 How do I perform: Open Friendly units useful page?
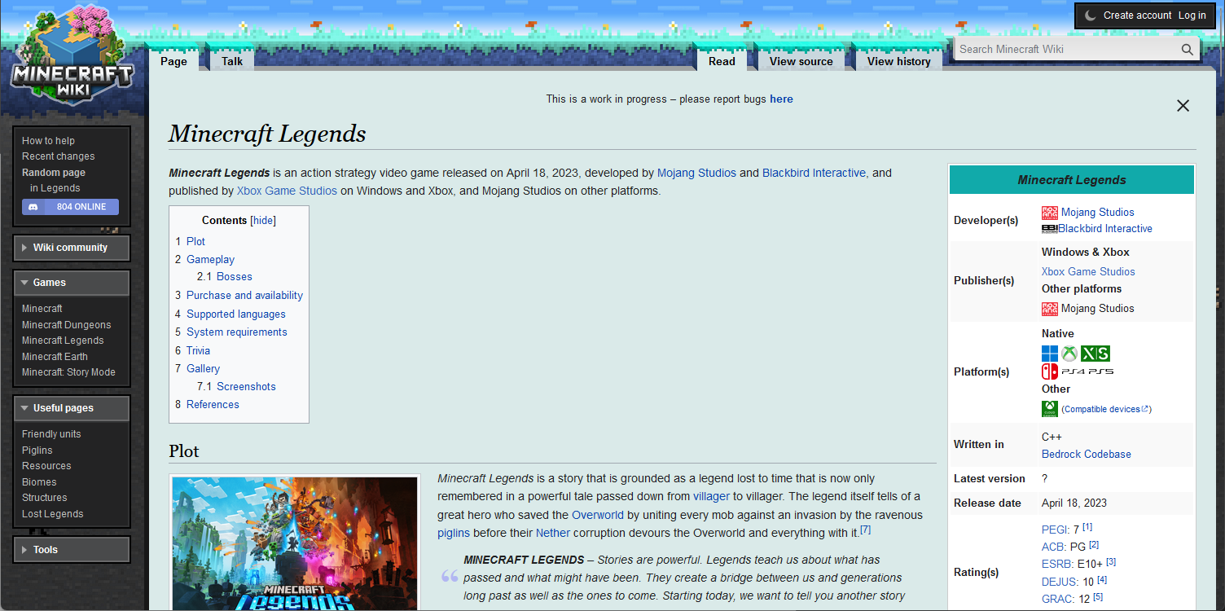51,434
